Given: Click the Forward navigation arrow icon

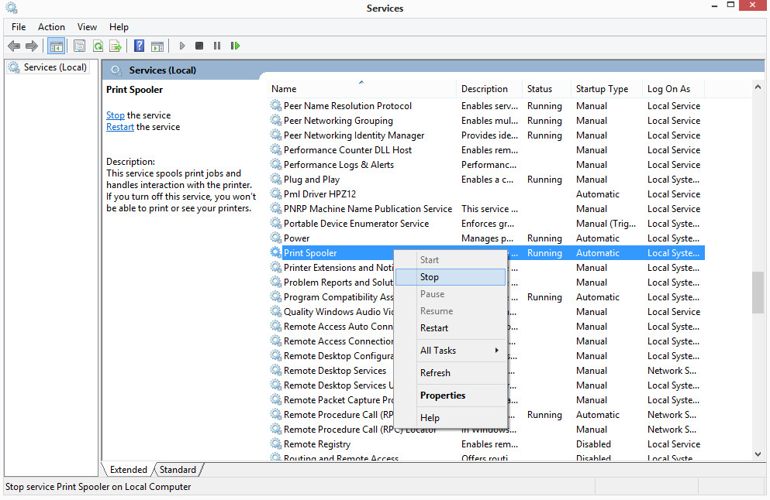Looking at the screenshot, I should pyautogui.click(x=31, y=46).
